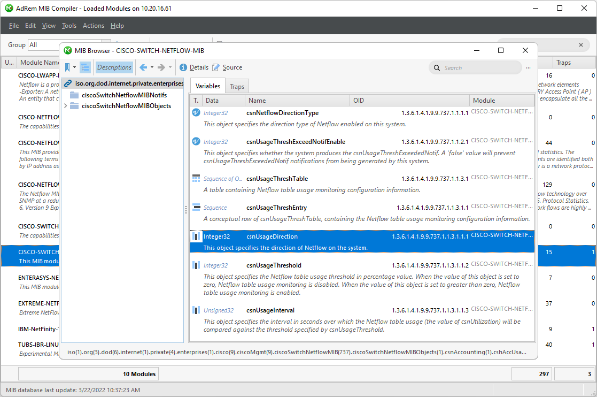
Task: Click the MIB Browser Search field
Action: (x=475, y=68)
